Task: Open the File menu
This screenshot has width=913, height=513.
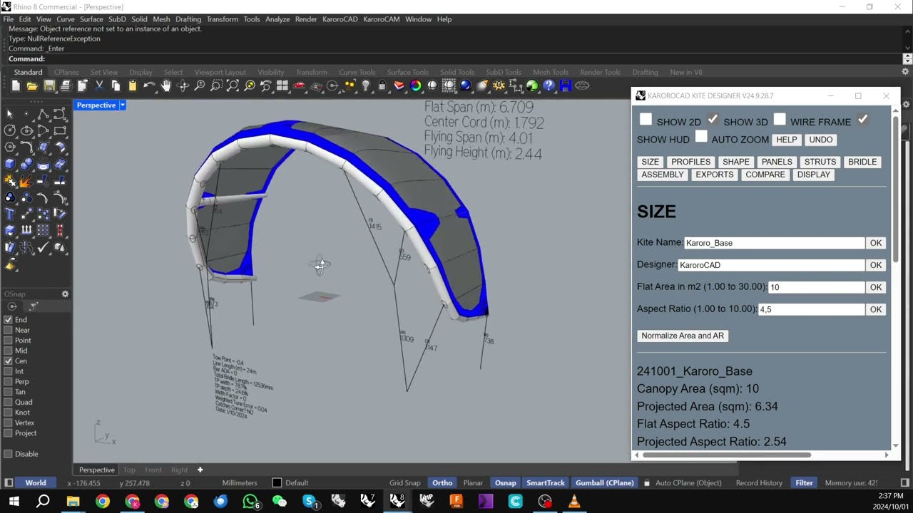Action: (9, 19)
